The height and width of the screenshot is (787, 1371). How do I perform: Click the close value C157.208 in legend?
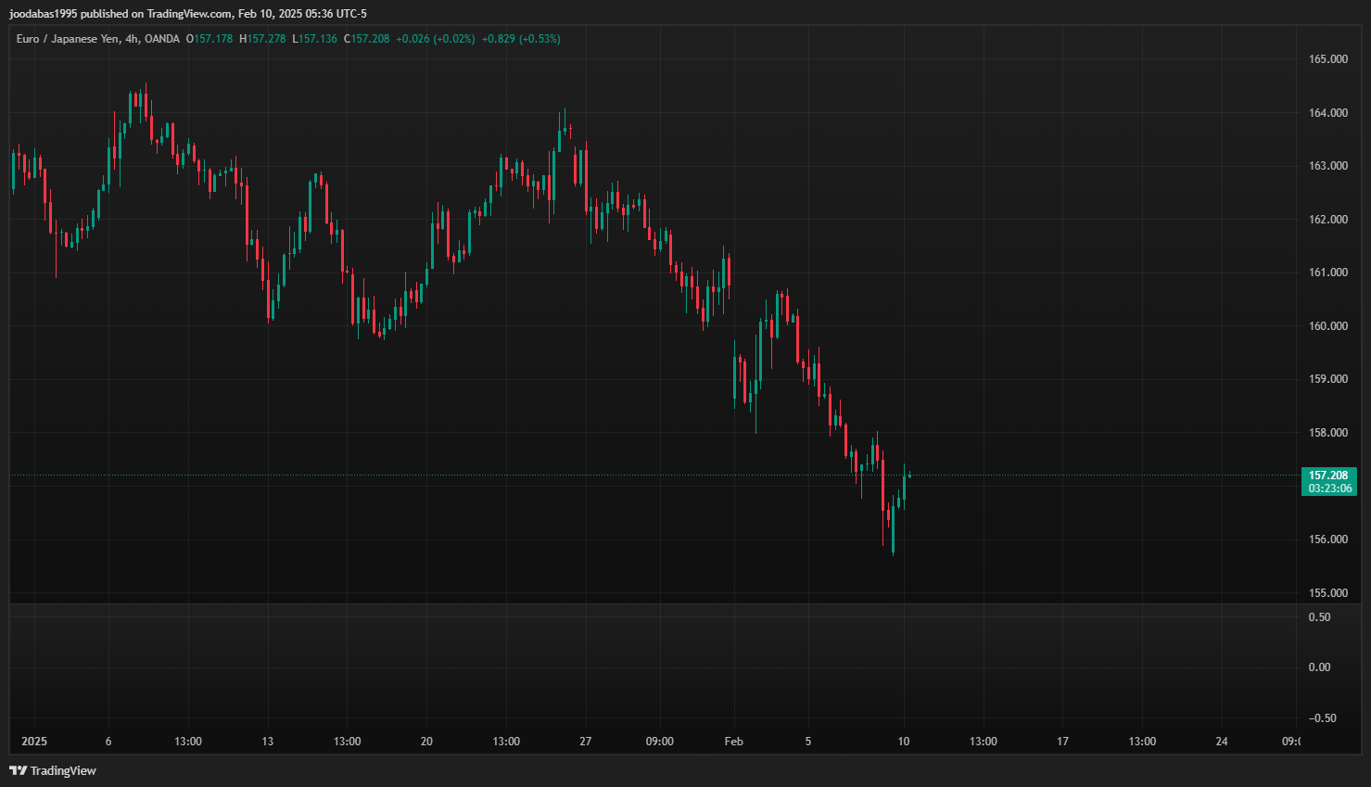[367, 39]
